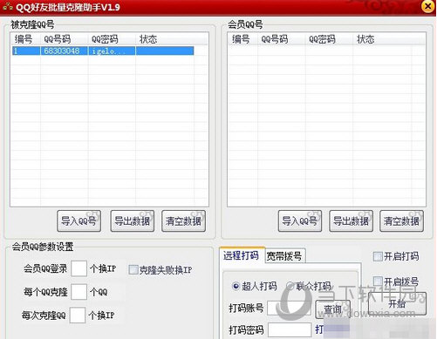Click the 编号 column header in 被克隆QQ号

25,39
